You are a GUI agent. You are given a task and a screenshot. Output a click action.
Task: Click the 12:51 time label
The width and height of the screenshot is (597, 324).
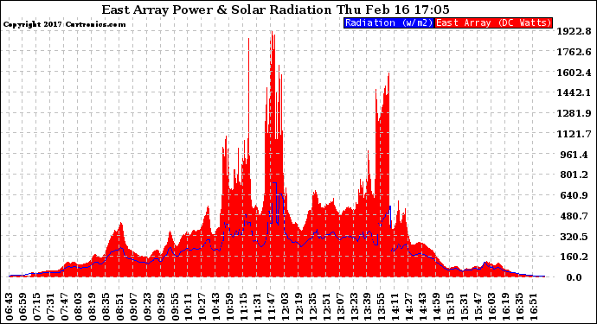coord(326,307)
